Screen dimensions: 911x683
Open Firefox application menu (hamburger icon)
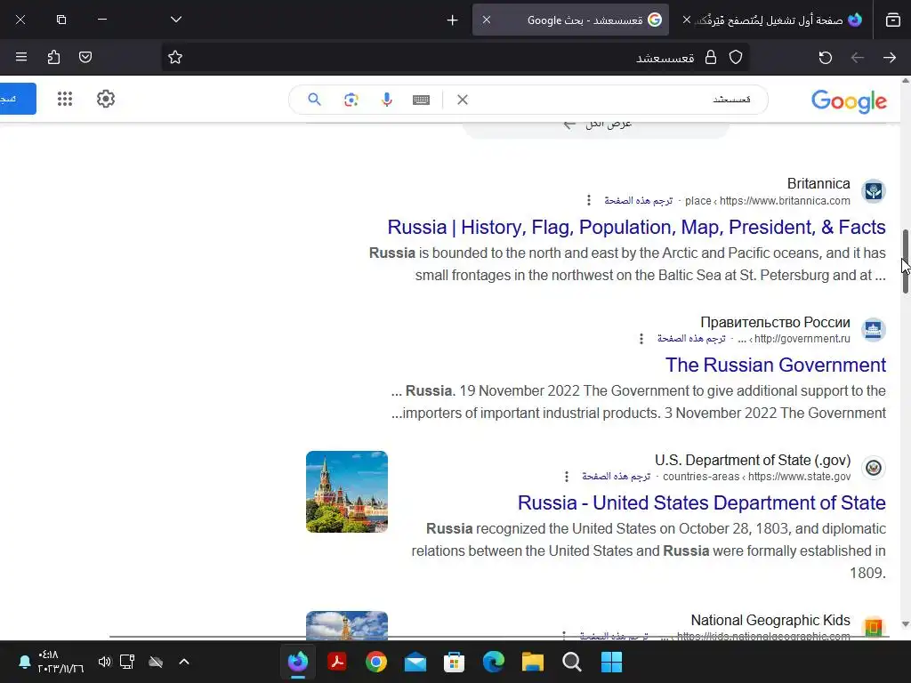point(21,57)
